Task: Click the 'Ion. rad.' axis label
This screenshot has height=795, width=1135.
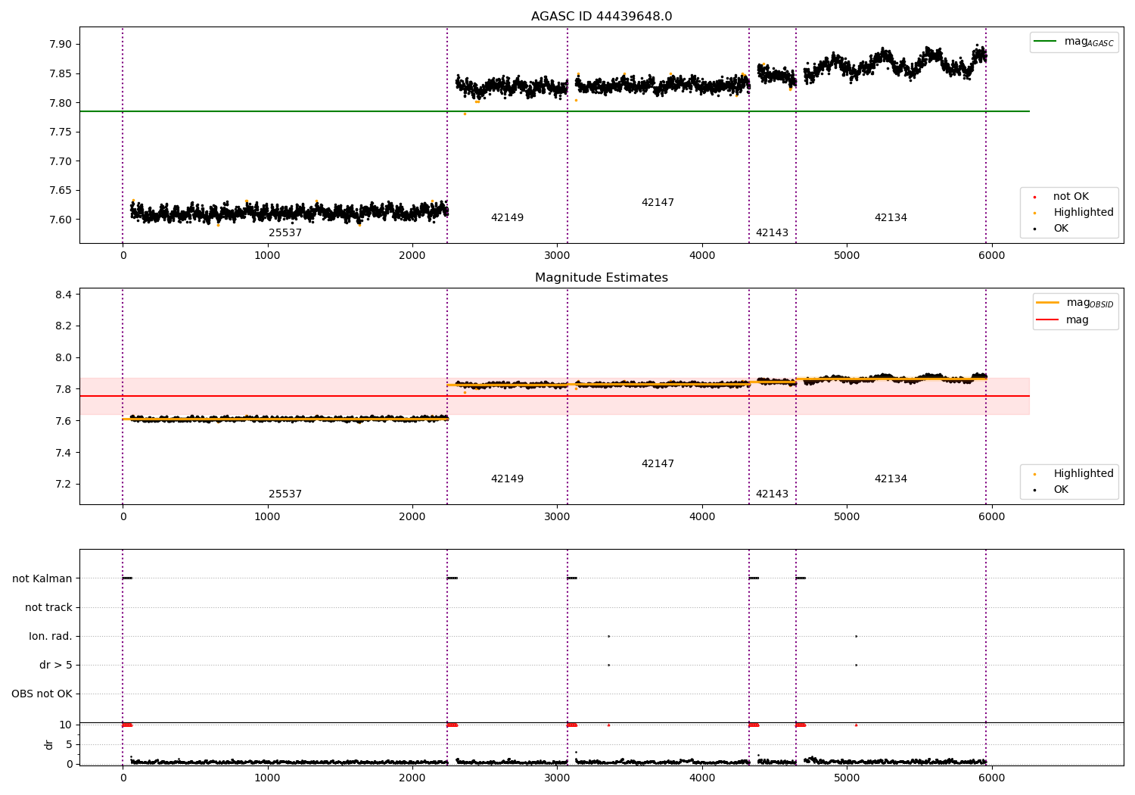Action: [x=51, y=636]
